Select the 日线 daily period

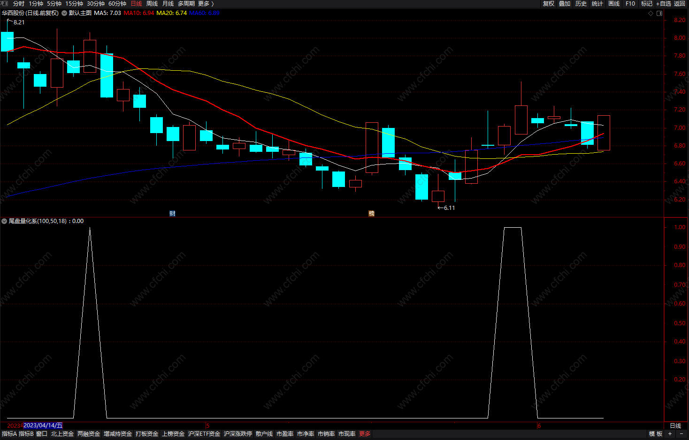[136, 4]
